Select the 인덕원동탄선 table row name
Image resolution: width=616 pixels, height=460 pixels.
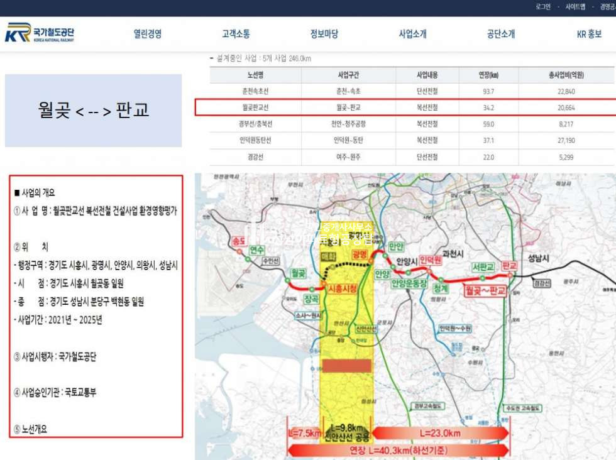pos(255,140)
